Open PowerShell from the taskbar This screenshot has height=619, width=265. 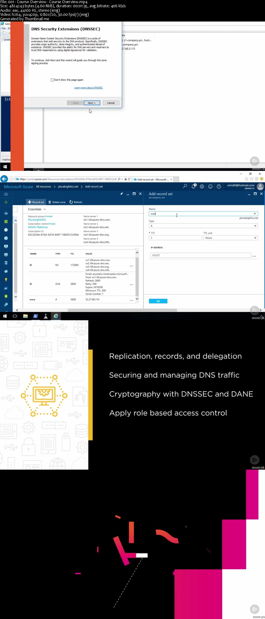36,316
